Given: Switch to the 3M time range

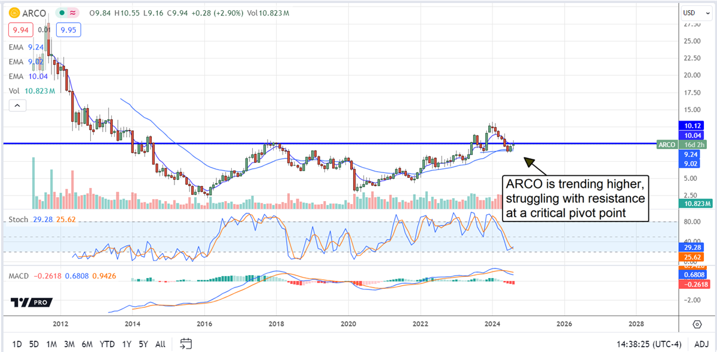Looking at the screenshot, I should click(69, 344).
